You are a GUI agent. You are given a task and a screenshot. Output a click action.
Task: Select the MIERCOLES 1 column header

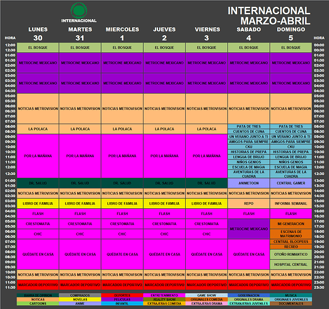(x=122, y=33)
